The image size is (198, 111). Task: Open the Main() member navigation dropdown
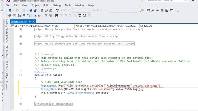click(x=169, y=26)
